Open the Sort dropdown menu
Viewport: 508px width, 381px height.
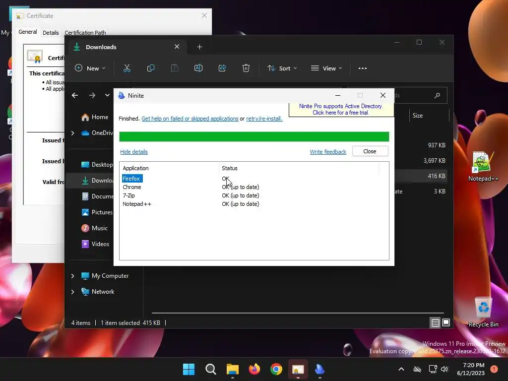click(282, 68)
